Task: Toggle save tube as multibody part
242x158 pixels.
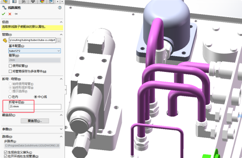Action: pyautogui.click(x=11, y=71)
